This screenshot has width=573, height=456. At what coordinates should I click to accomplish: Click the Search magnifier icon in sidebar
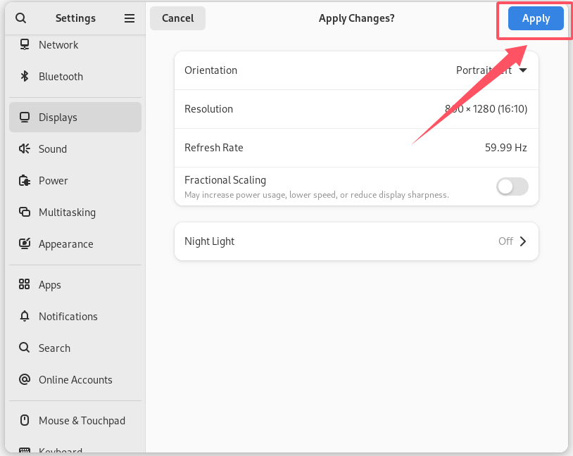(x=25, y=348)
